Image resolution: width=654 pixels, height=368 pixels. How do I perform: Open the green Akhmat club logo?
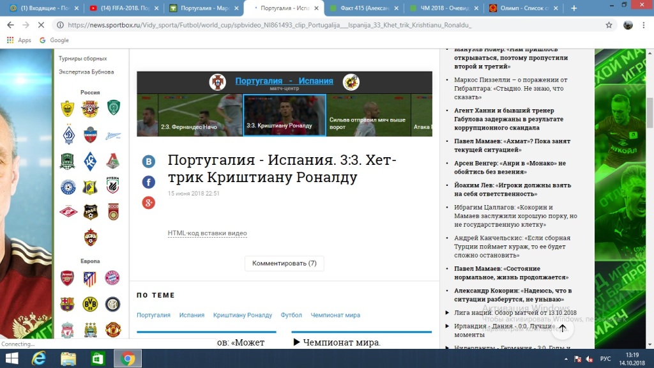coord(114,107)
